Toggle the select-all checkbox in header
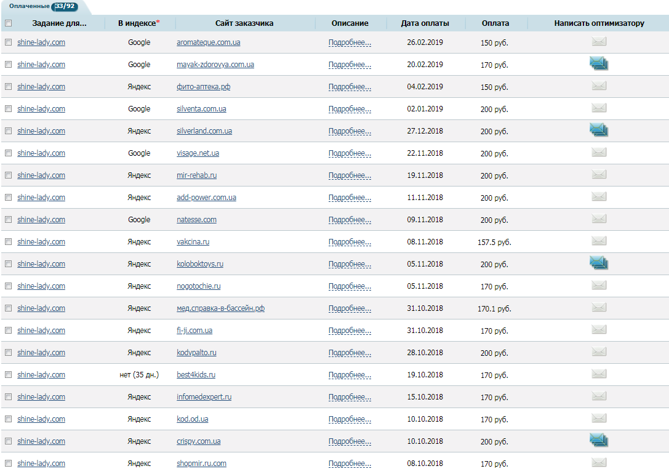669x474 pixels. pos(8,23)
